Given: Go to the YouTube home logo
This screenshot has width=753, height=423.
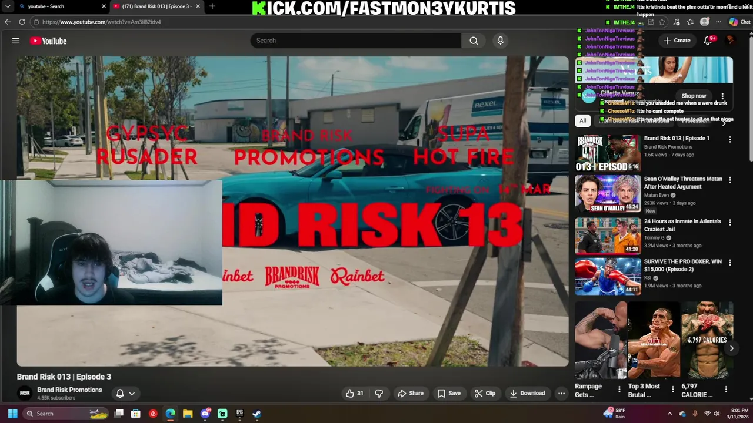Looking at the screenshot, I should tap(48, 41).
